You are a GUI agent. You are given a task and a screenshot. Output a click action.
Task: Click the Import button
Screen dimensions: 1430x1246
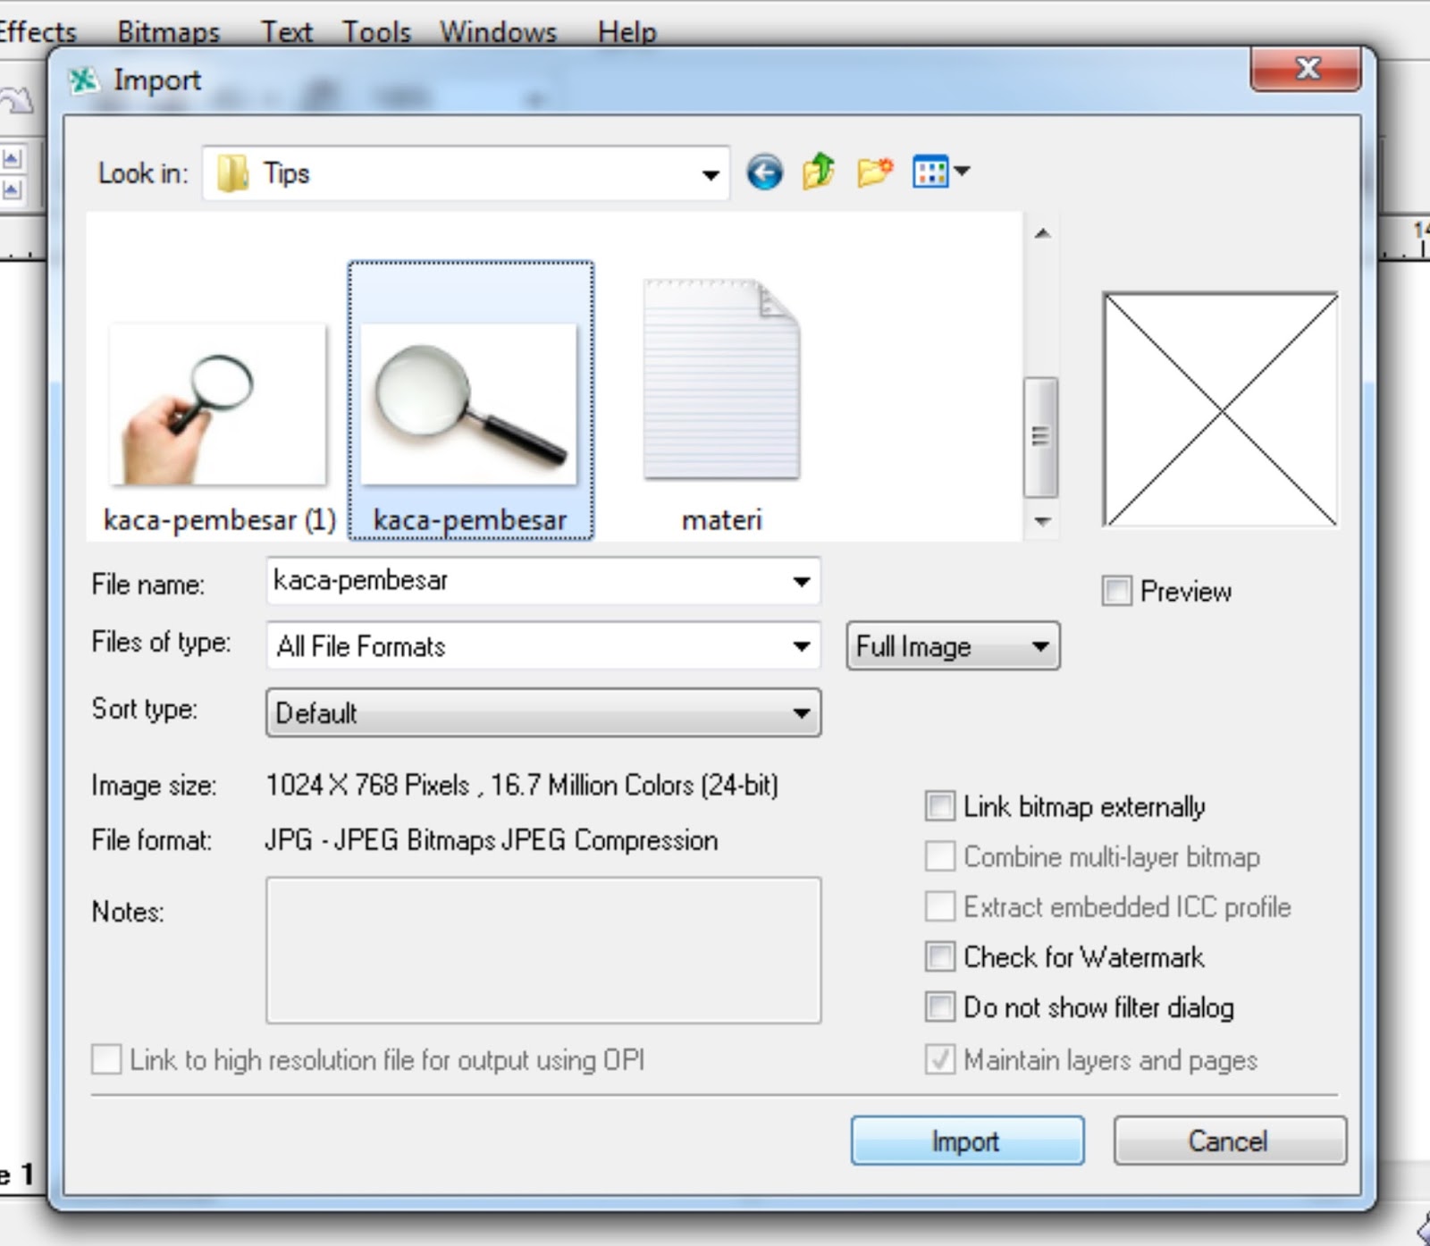pos(965,1141)
